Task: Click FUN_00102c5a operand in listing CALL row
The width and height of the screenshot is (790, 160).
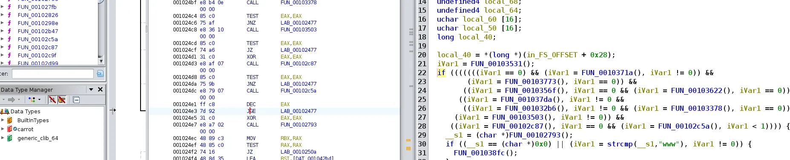Action: coord(299,91)
